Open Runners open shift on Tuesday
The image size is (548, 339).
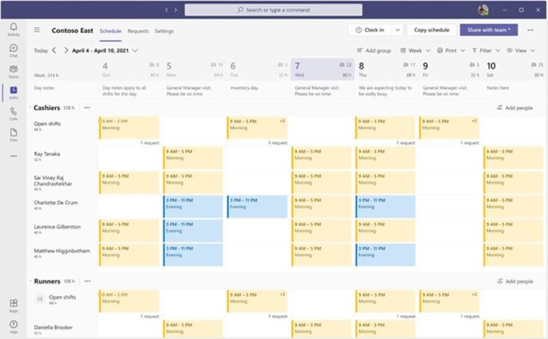click(x=257, y=301)
